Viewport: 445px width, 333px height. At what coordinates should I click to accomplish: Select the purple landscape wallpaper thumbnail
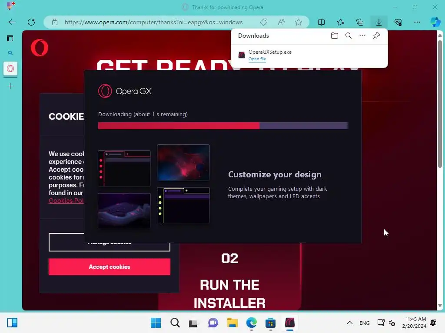click(x=124, y=211)
